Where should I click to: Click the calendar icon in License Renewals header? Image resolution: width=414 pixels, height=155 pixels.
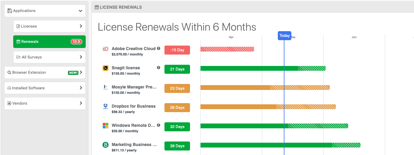pyautogui.click(x=97, y=7)
